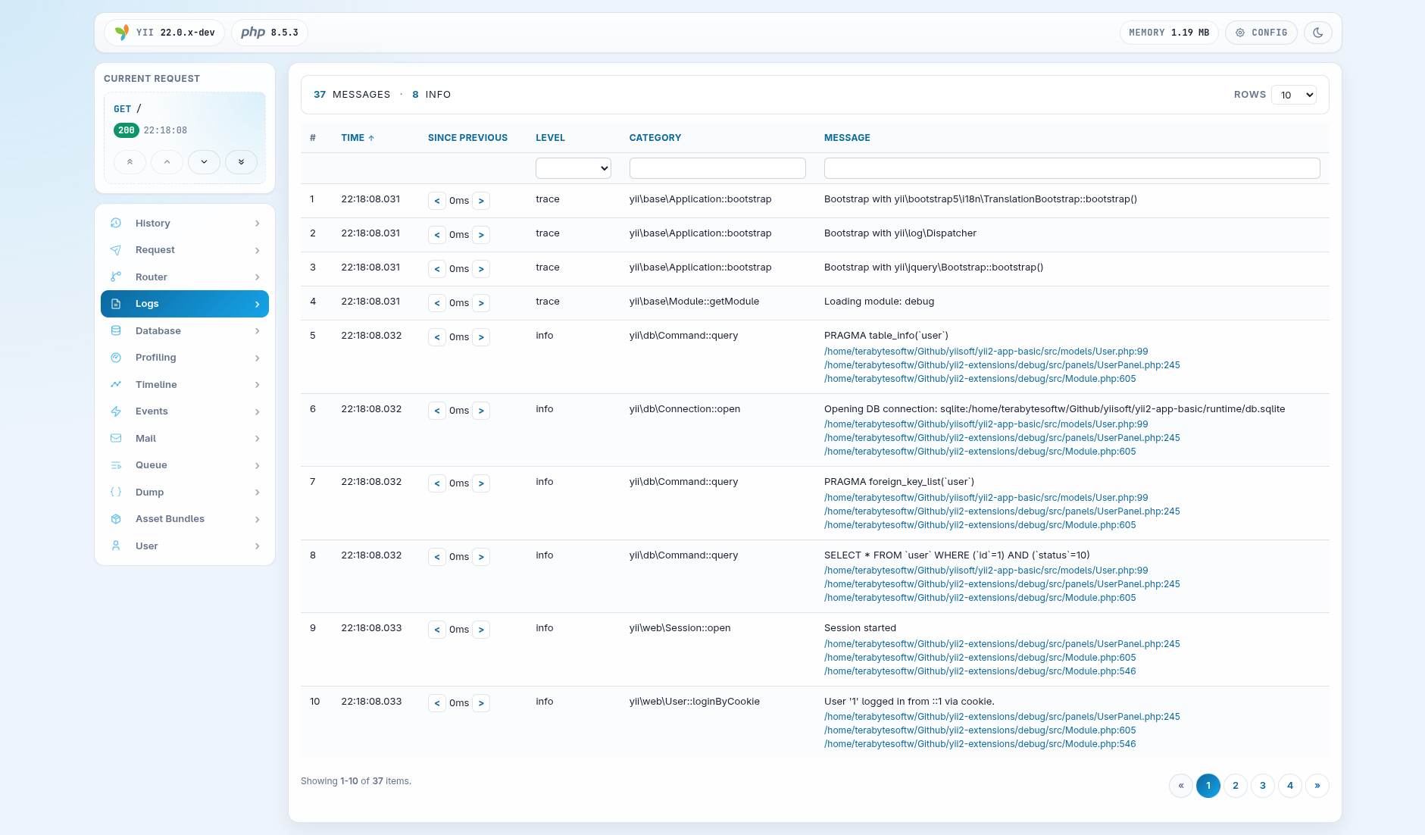The image size is (1425, 835).
Task: Click the Dump braces icon
Action: click(x=116, y=492)
